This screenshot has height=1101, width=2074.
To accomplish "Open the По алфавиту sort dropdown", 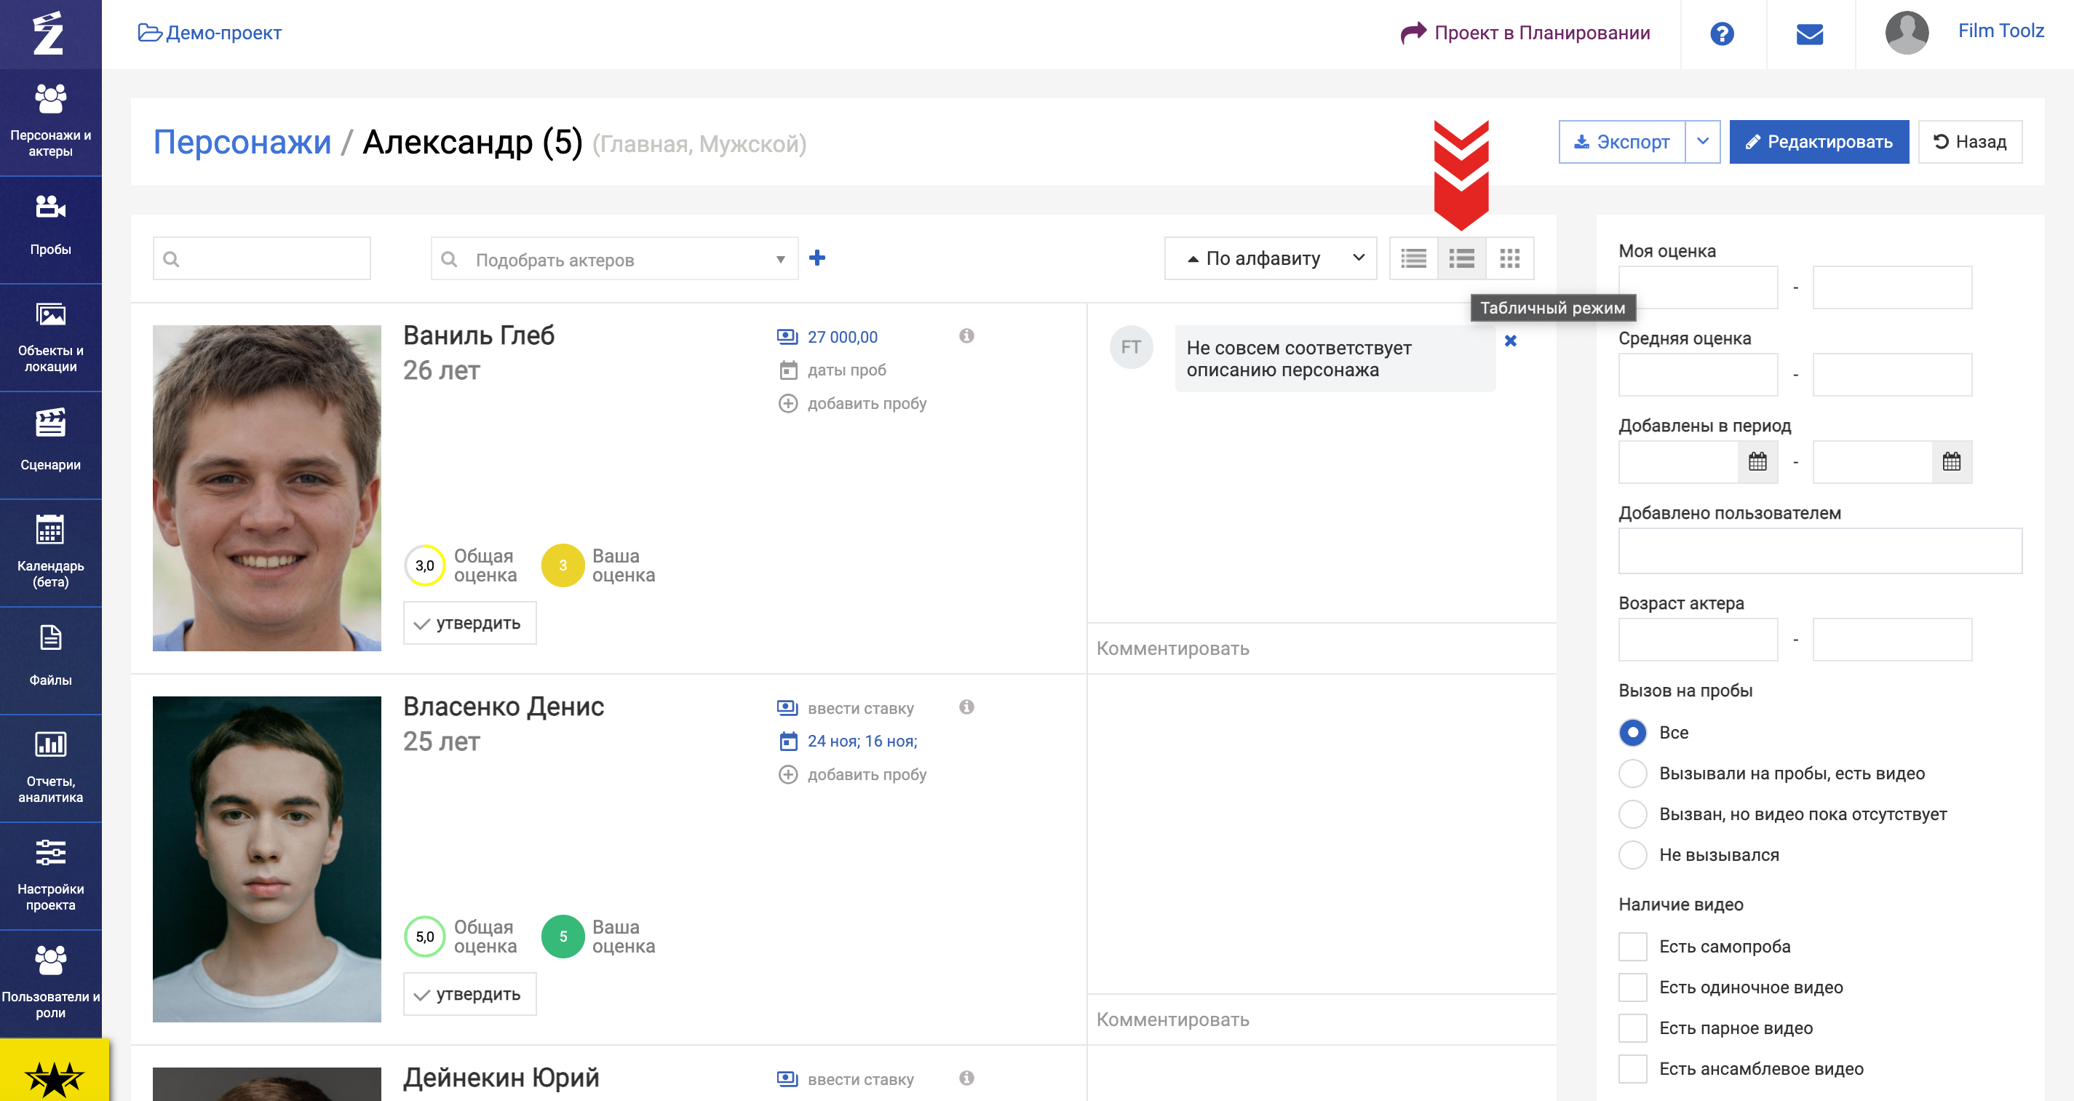I will (x=1271, y=258).
